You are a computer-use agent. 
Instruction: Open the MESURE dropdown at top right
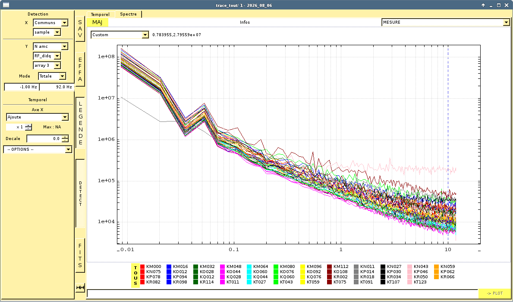(446, 22)
